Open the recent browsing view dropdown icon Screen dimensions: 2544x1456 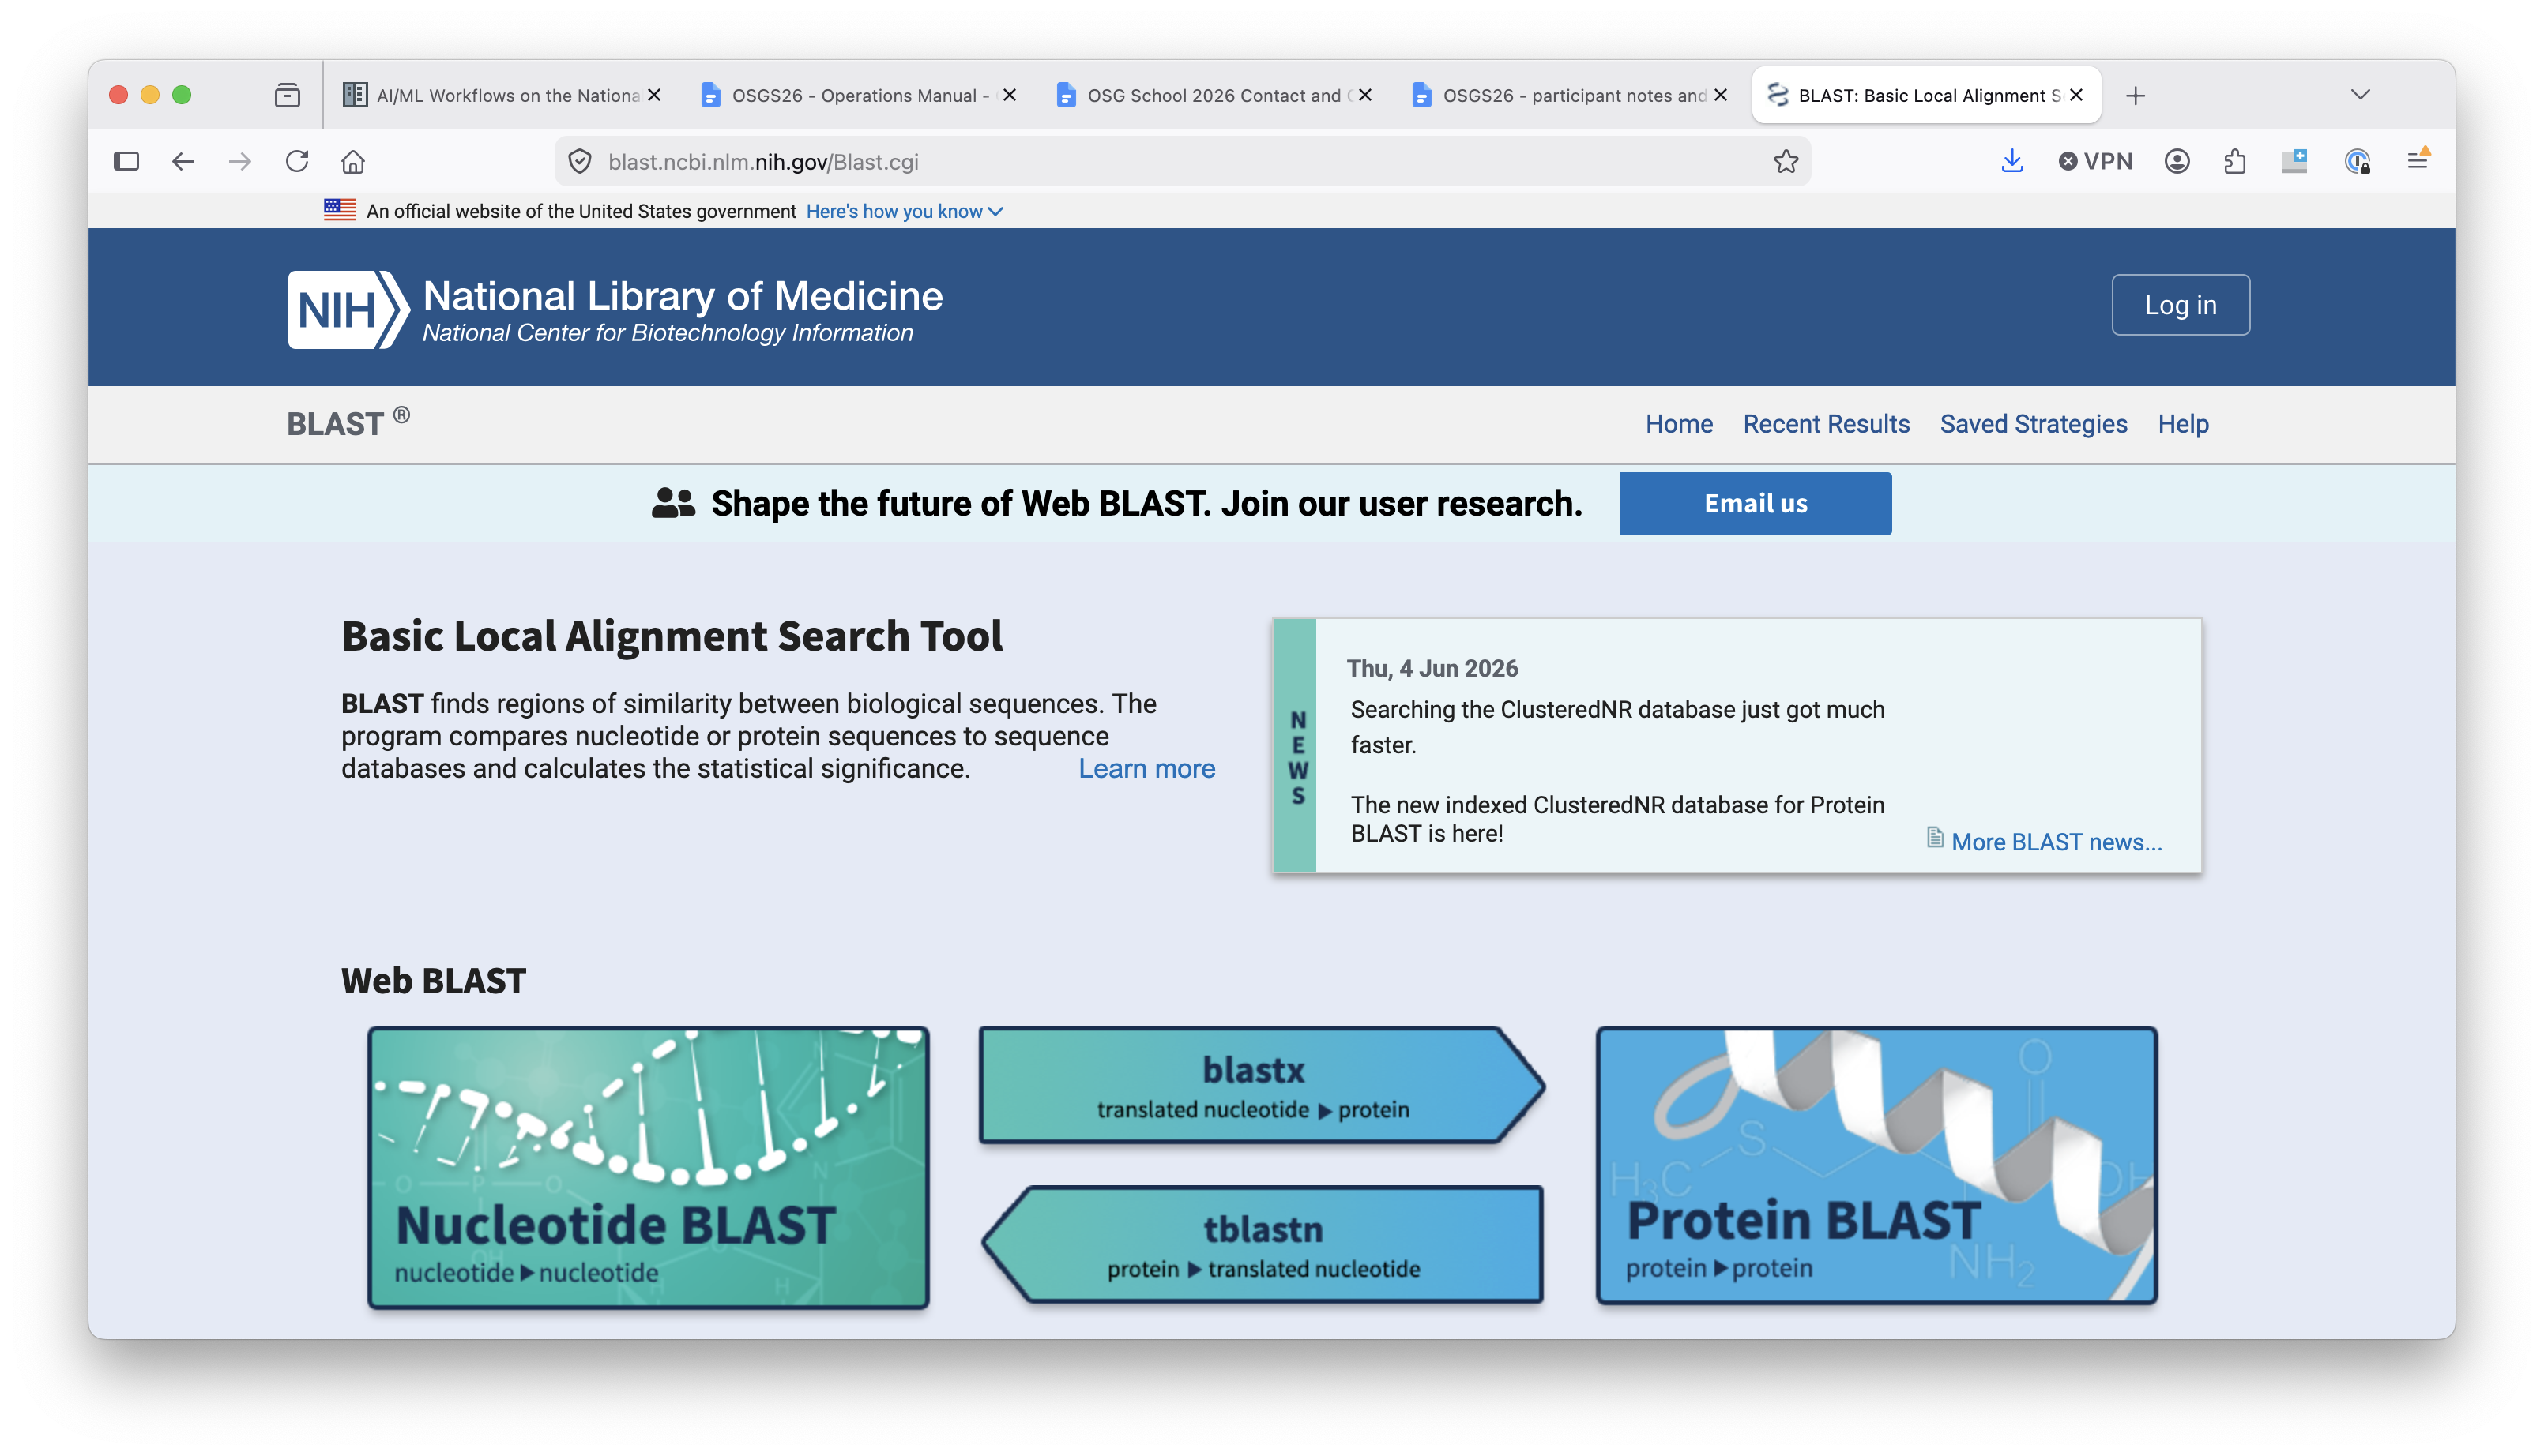287,95
